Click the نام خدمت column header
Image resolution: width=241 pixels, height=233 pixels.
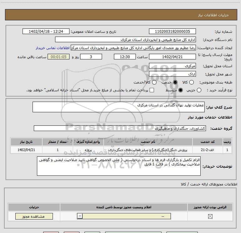pos(148,142)
